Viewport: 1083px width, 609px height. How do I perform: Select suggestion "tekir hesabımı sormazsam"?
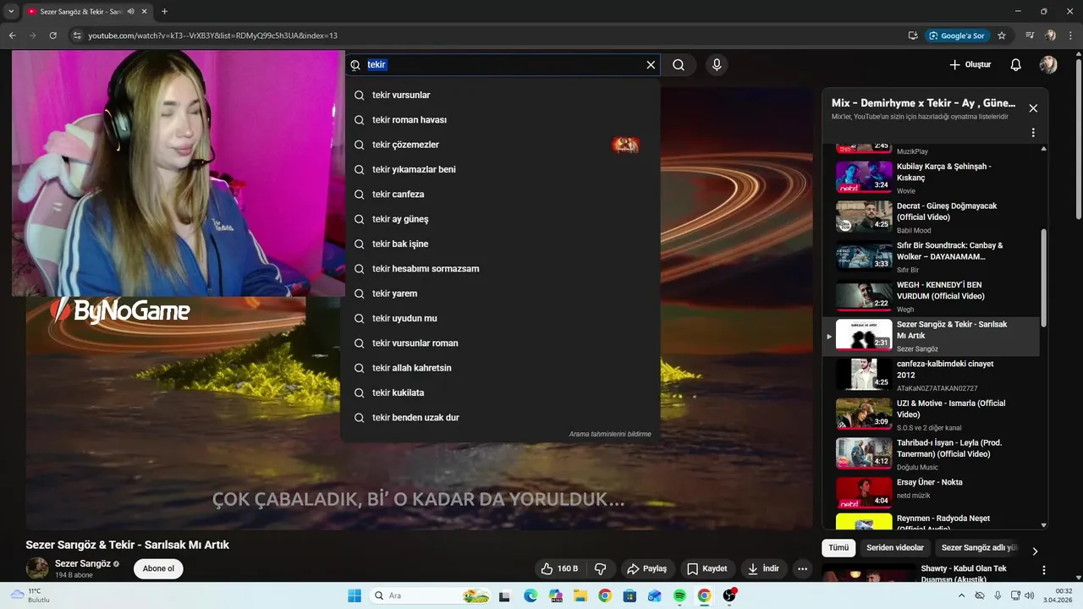501,269
